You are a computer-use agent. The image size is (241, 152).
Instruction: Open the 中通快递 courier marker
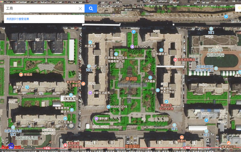(x=161, y=50)
